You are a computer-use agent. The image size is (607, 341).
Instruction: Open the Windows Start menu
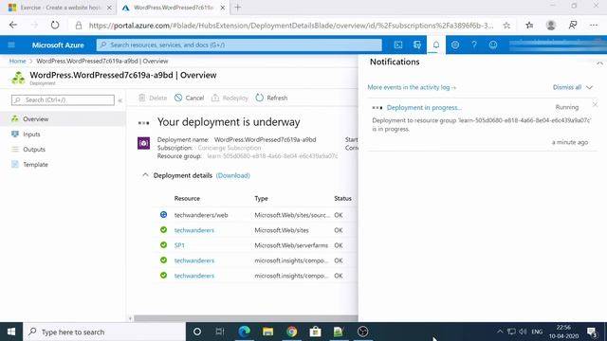(11, 332)
